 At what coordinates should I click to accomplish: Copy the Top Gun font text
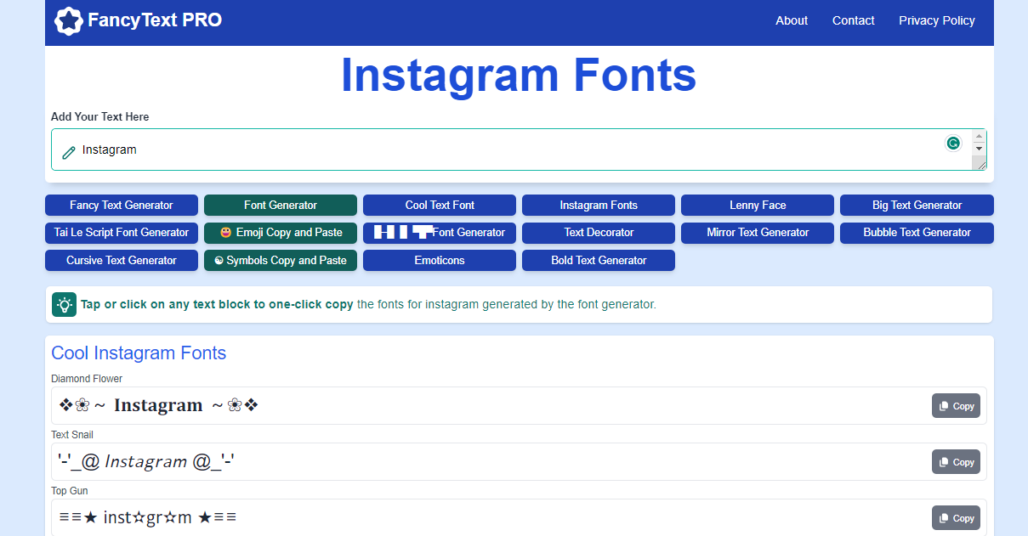956,518
